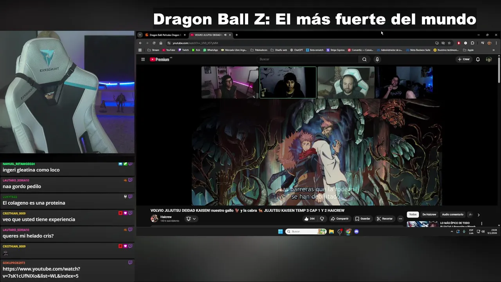Open the Mercado Libre Argentina bookmark
Screen dimensions: 501x282
point(233,50)
